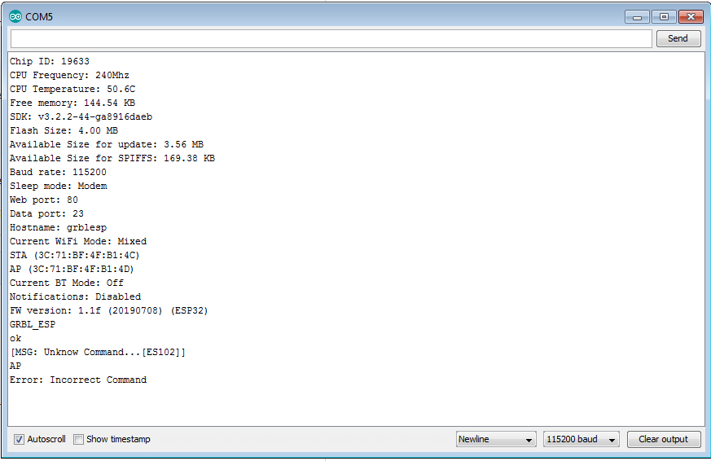Click the 'Baud rate: 115200' output line

pos(58,172)
